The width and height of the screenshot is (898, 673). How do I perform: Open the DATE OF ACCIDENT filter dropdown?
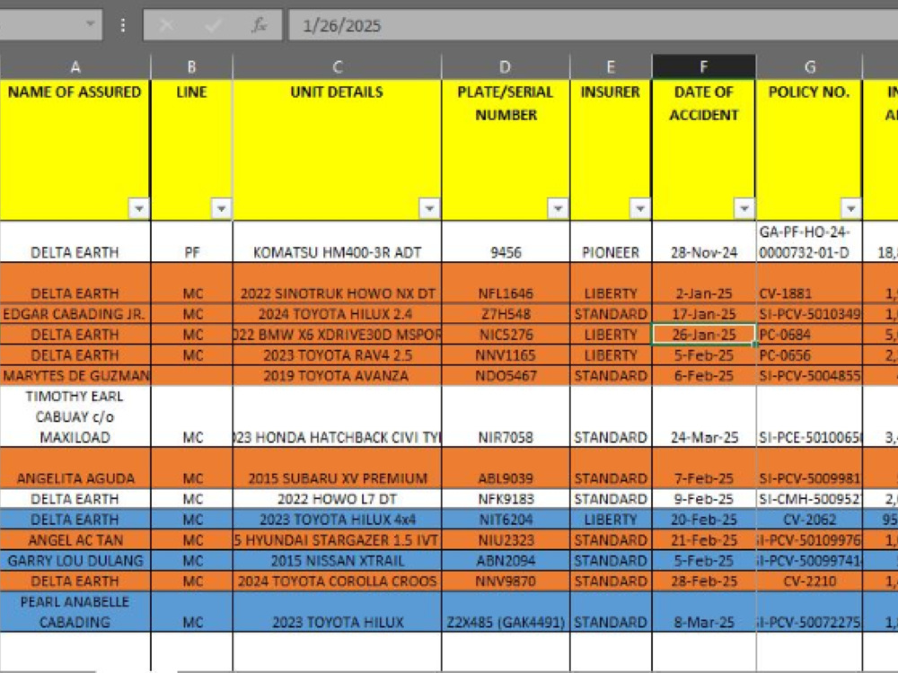pos(744,209)
